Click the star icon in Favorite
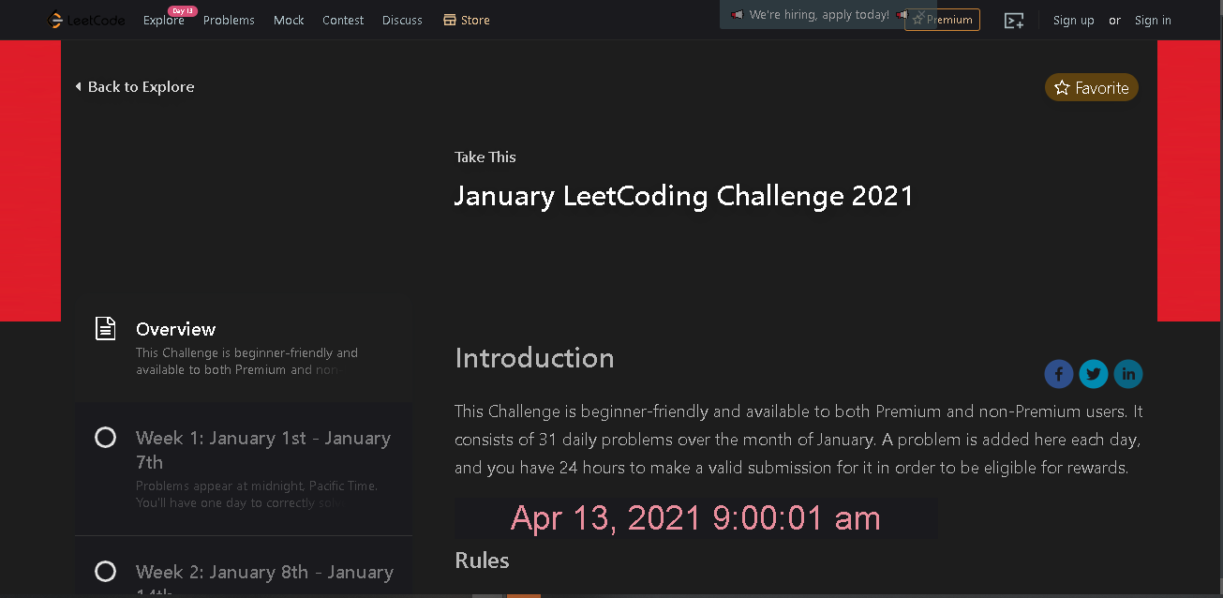This screenshot has height=598, width=1223. (x=1062, y=87)
